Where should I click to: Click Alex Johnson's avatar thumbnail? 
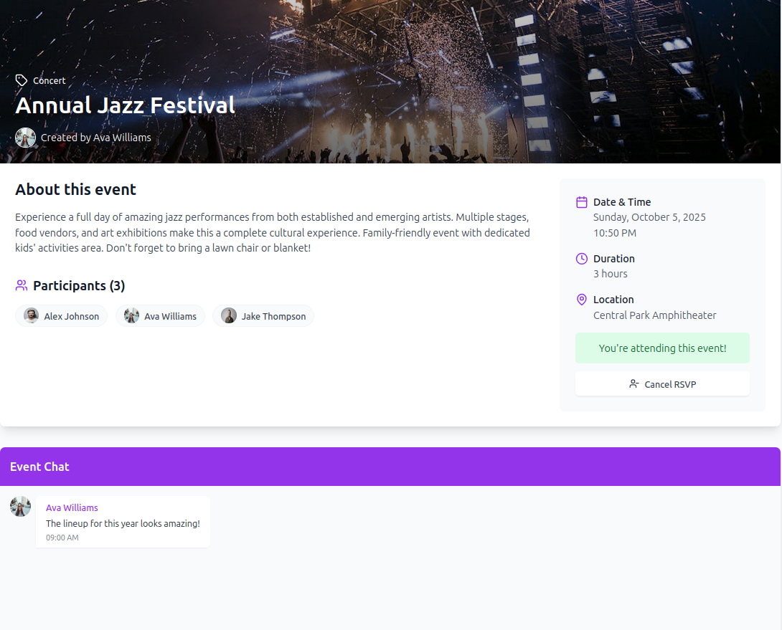click(x=31, y=315)
